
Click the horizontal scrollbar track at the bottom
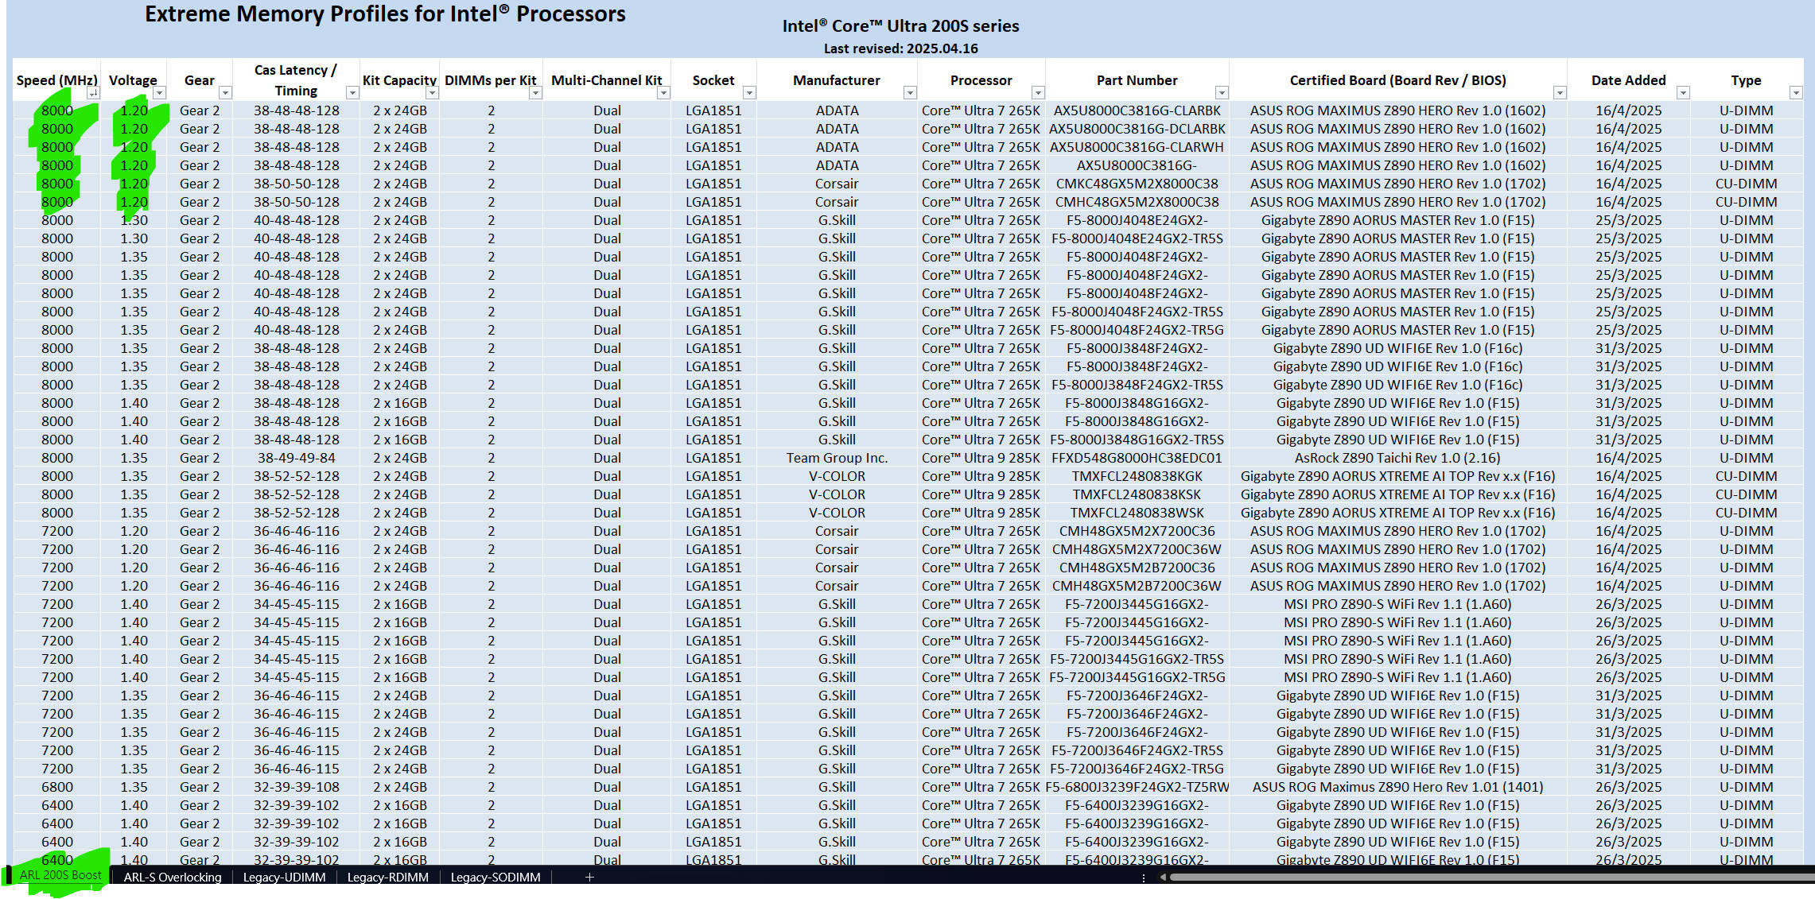point(1491,878)
